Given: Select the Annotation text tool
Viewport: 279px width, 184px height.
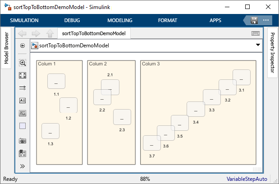Looking at the screenshot, I should [23, 101].
